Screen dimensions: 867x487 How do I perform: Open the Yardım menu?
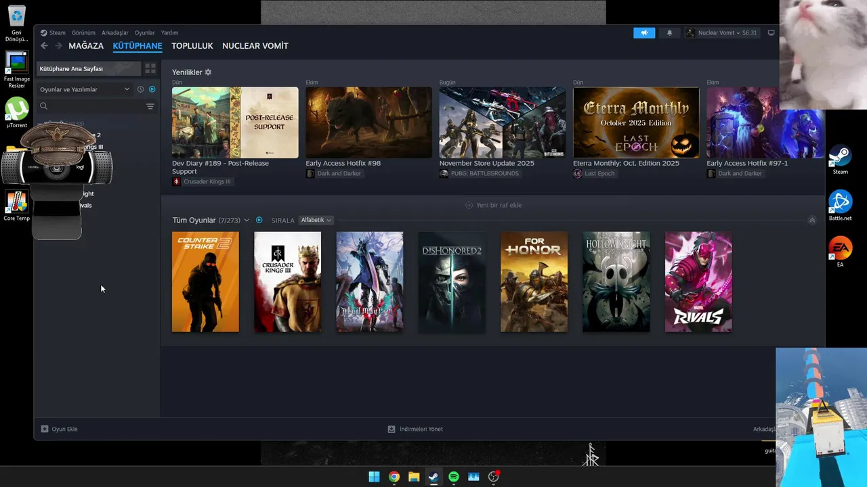[x=169, y=32]
